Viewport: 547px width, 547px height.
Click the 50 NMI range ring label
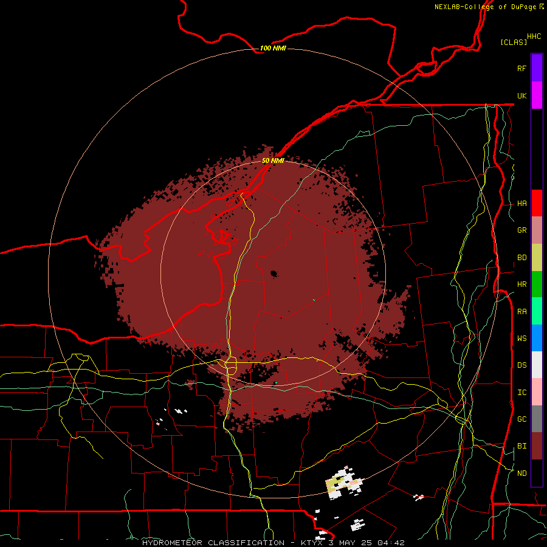pos(273,160)
